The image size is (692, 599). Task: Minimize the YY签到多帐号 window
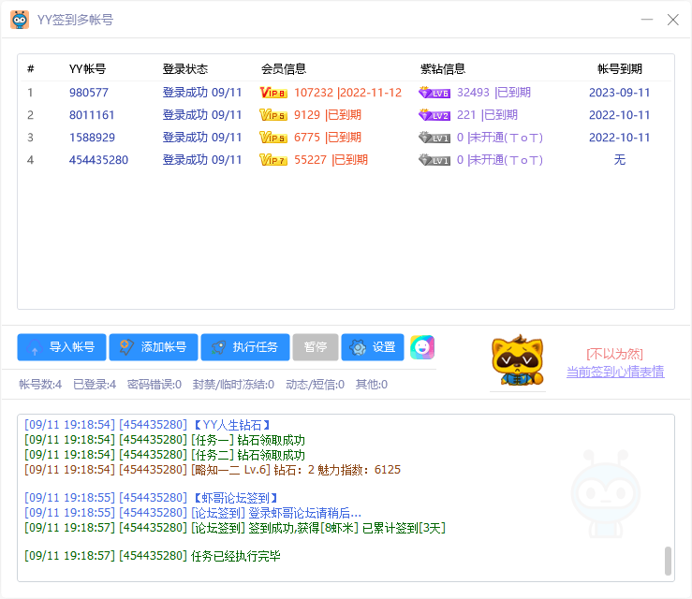point(647,20)
